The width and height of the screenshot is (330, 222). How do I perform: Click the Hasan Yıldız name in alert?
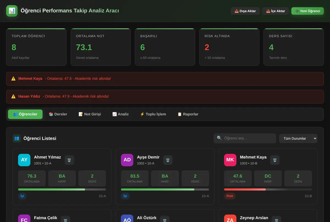[x=29, y=96]
